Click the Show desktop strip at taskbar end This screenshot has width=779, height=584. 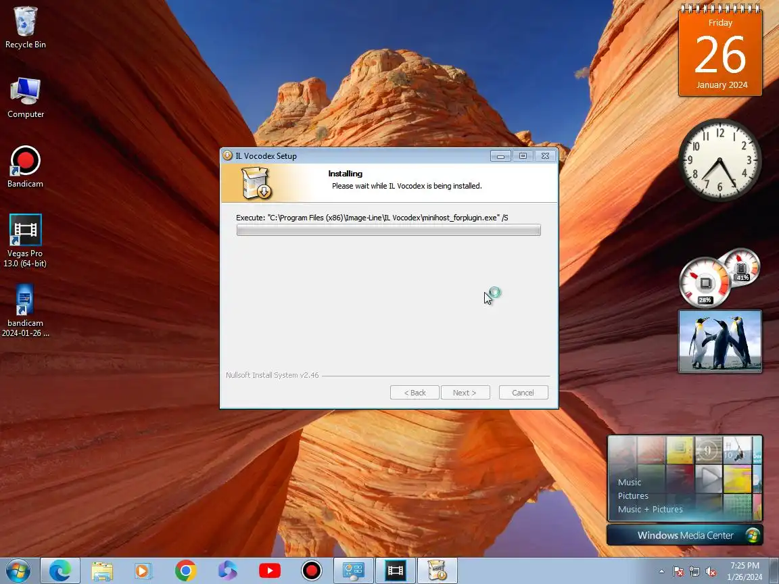pos(774,570)
